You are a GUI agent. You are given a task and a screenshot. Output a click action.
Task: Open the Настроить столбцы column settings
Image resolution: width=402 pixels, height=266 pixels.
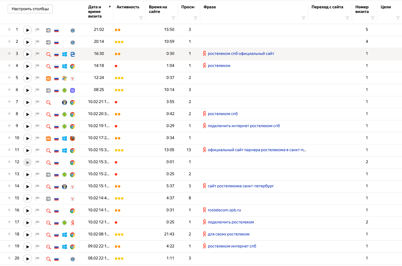tap(30, 9)
